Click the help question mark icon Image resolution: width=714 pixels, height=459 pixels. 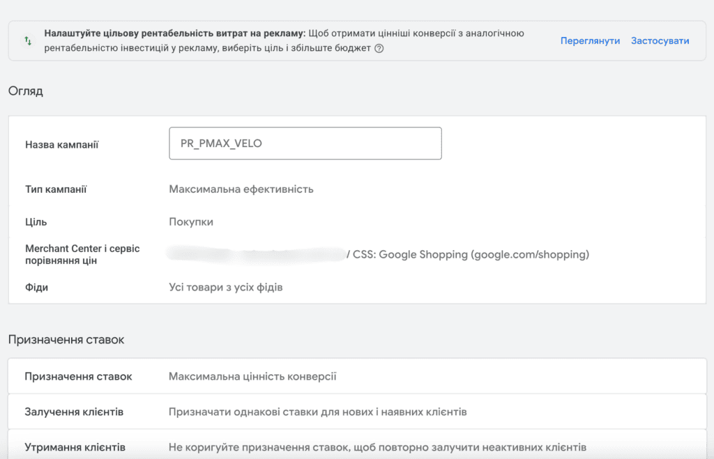pos(379,48)
